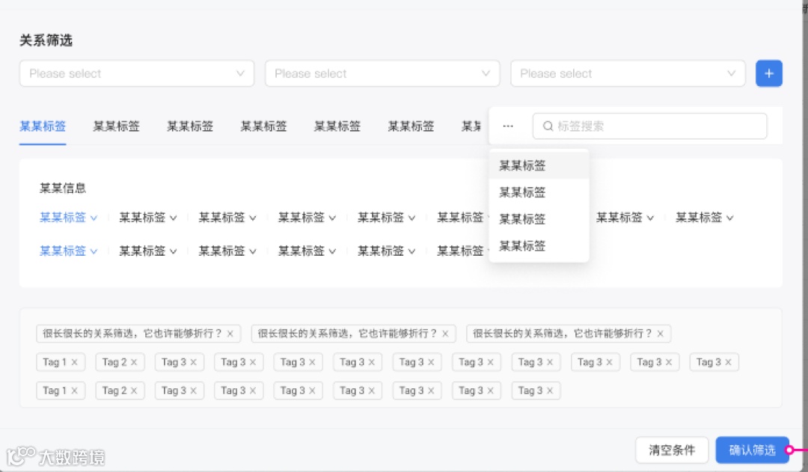Click the 确认筛选 button
The width and height of the screenshot is (808, 472).
pyautogui.click(x=753, y=450)
